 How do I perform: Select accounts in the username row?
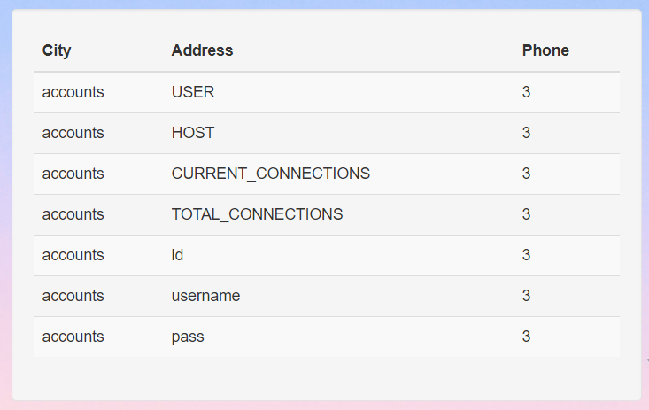(73, 296)
